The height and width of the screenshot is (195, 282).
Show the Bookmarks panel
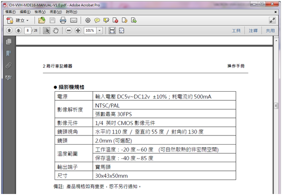[9, 53]
